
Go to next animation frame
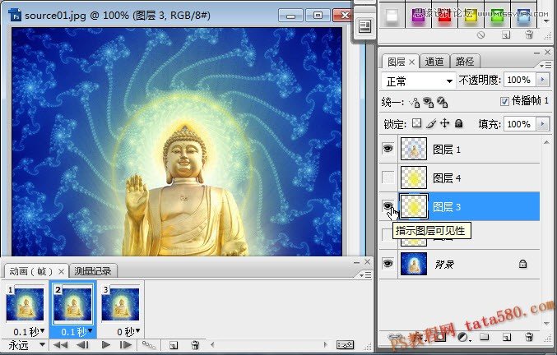pyautogui.click(x=126, y=344)
